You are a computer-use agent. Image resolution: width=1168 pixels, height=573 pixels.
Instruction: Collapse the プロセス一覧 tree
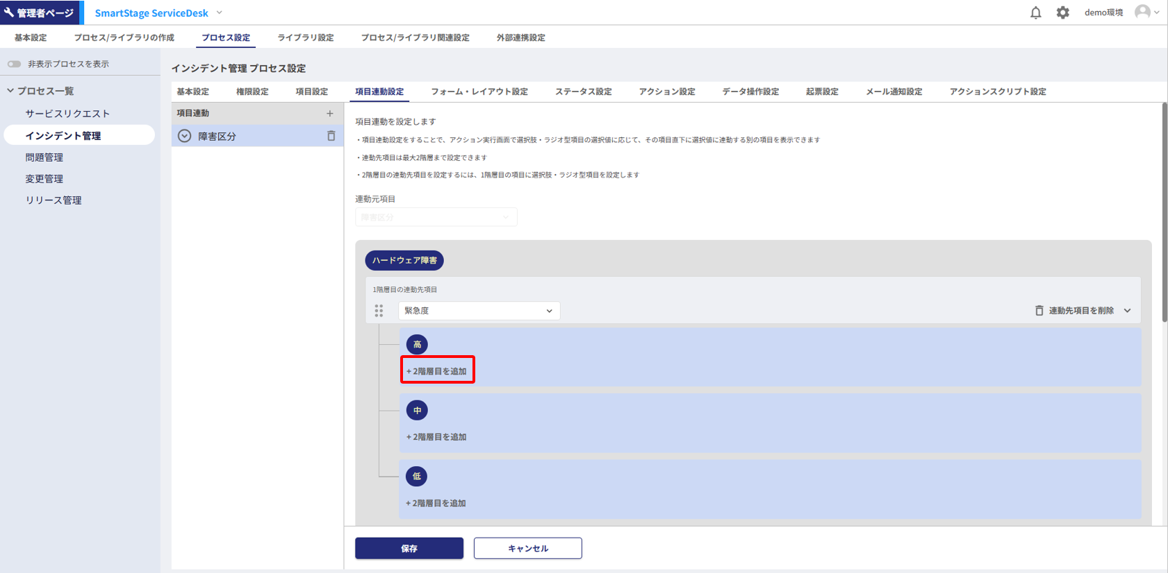pos(10,91)
